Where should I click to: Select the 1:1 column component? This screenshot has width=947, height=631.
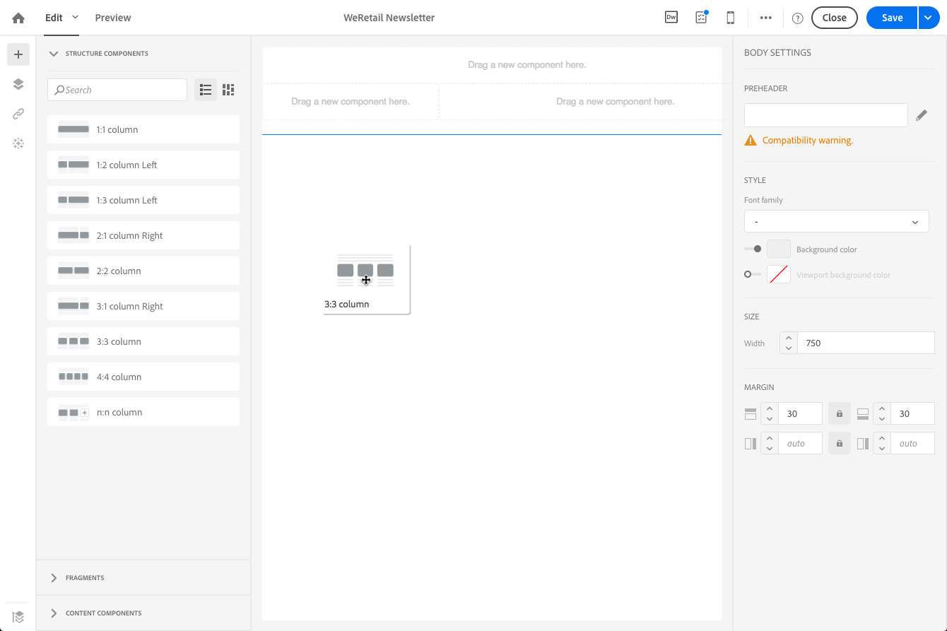[x=143, y=129]
